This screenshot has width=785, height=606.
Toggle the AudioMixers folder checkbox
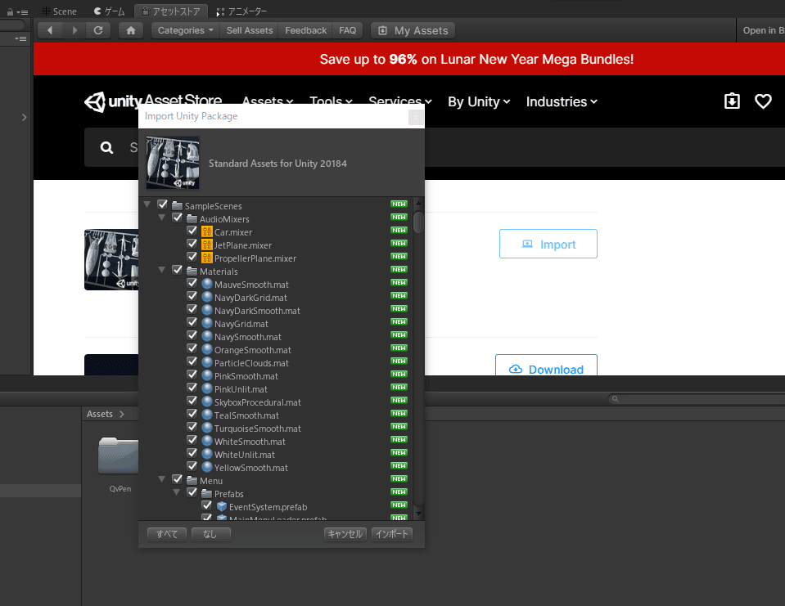(178, 219)
